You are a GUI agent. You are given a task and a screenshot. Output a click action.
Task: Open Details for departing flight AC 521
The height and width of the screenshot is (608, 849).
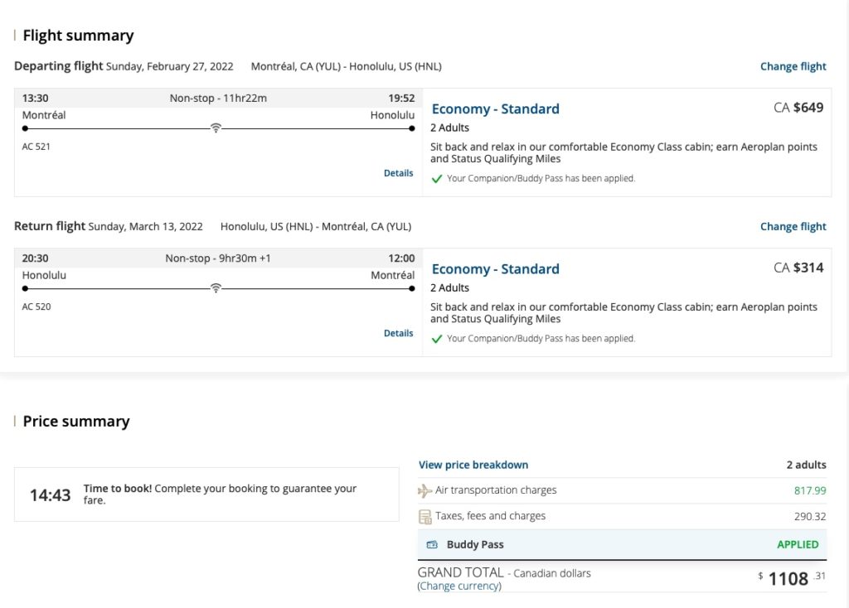(398, 173)
